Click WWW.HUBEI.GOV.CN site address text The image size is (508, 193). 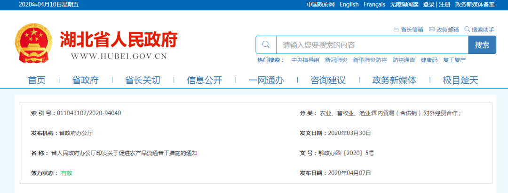pos(119,56)
